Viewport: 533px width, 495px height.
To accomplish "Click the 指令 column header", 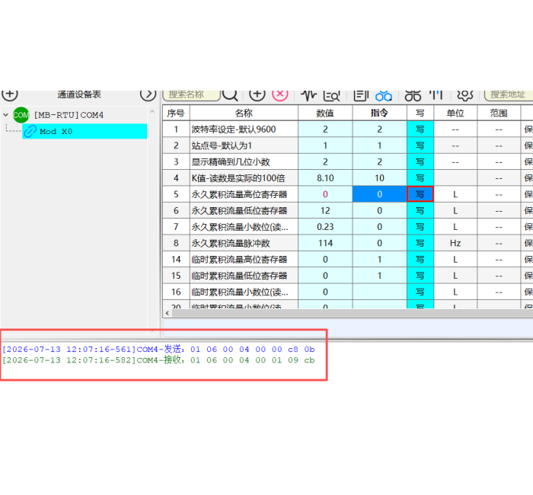I will point(379,113).
